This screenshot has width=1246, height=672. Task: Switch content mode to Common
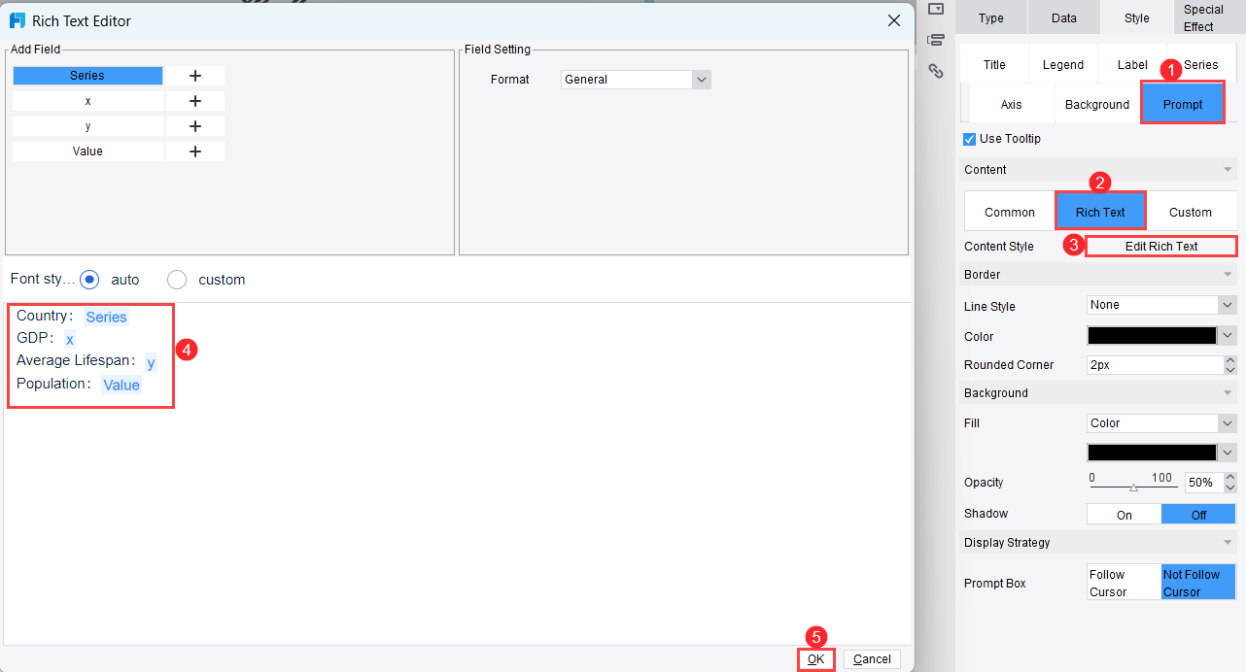tap(1010, 212)
